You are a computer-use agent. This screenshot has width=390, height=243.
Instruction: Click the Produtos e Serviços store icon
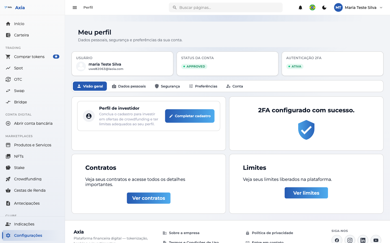coord(8,145)
